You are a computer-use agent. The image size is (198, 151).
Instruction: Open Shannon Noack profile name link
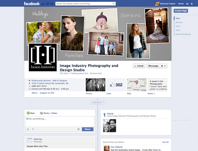click(168, 4)
